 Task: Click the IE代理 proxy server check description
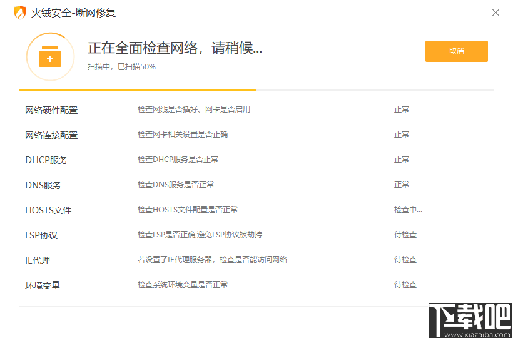pos(212,260)
